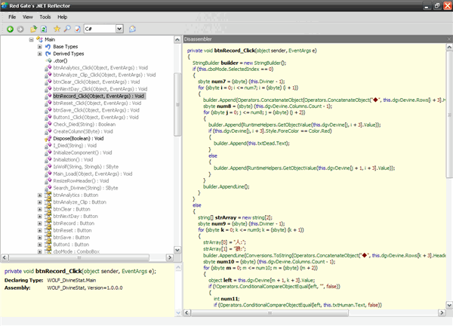Select IsWolf(String, String&) : SByte
Viewport: 453px width, 326px height.
86,167
